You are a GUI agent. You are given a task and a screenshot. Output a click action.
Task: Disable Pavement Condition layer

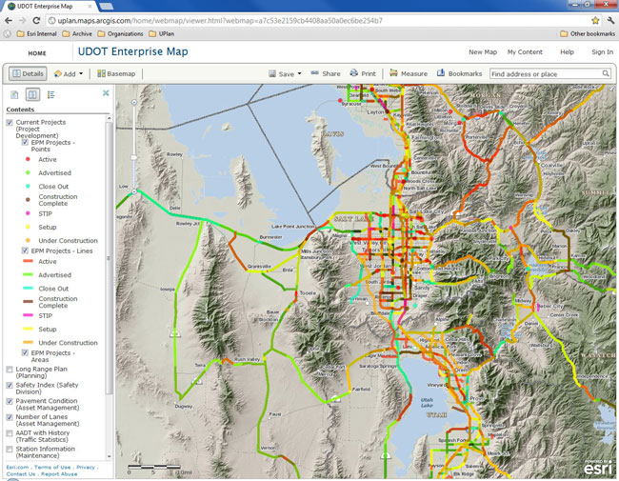(x=10, y=401)
